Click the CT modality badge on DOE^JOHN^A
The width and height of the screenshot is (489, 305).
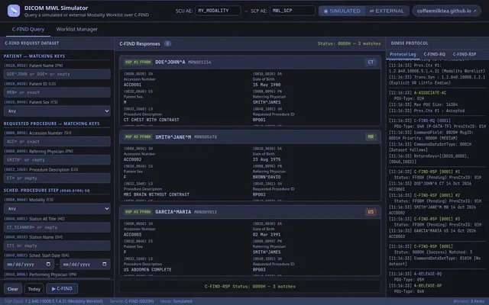371,63
